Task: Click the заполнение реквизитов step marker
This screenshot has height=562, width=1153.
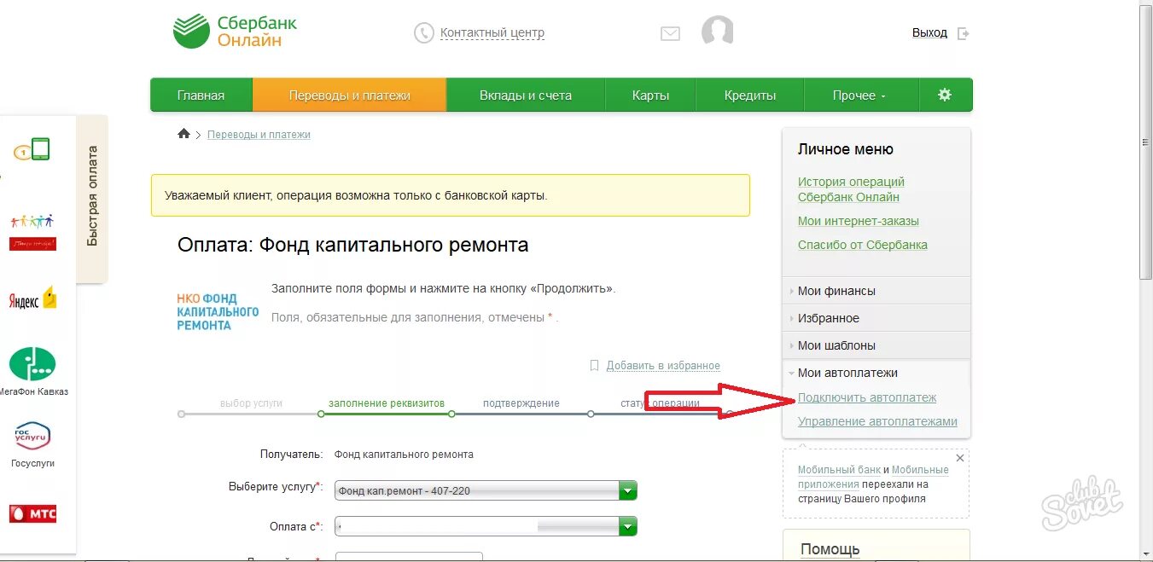Action: 321,414
